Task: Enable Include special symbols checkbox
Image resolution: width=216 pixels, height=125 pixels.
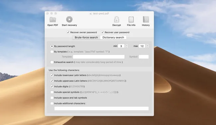Action: point(52,92)
